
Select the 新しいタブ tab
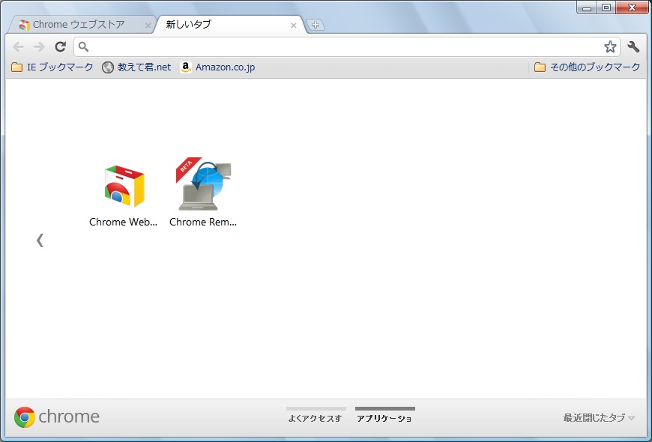[x=229, y=25]
